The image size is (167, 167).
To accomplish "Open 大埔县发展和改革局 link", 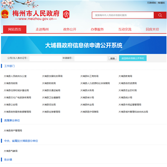I will coord(52,76).
